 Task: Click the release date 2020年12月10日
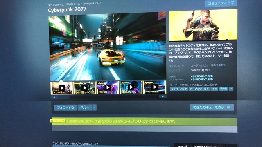(x=200, y=70)
